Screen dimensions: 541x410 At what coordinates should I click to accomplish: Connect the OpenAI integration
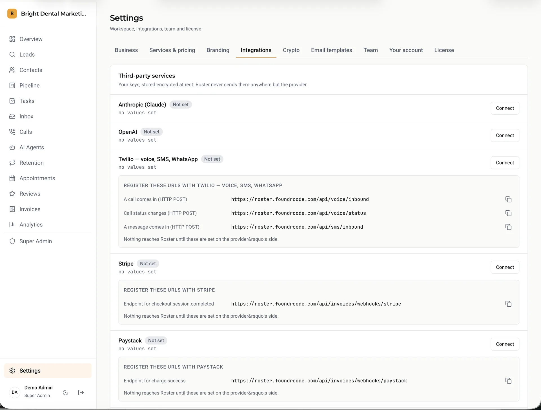[505, 135]
